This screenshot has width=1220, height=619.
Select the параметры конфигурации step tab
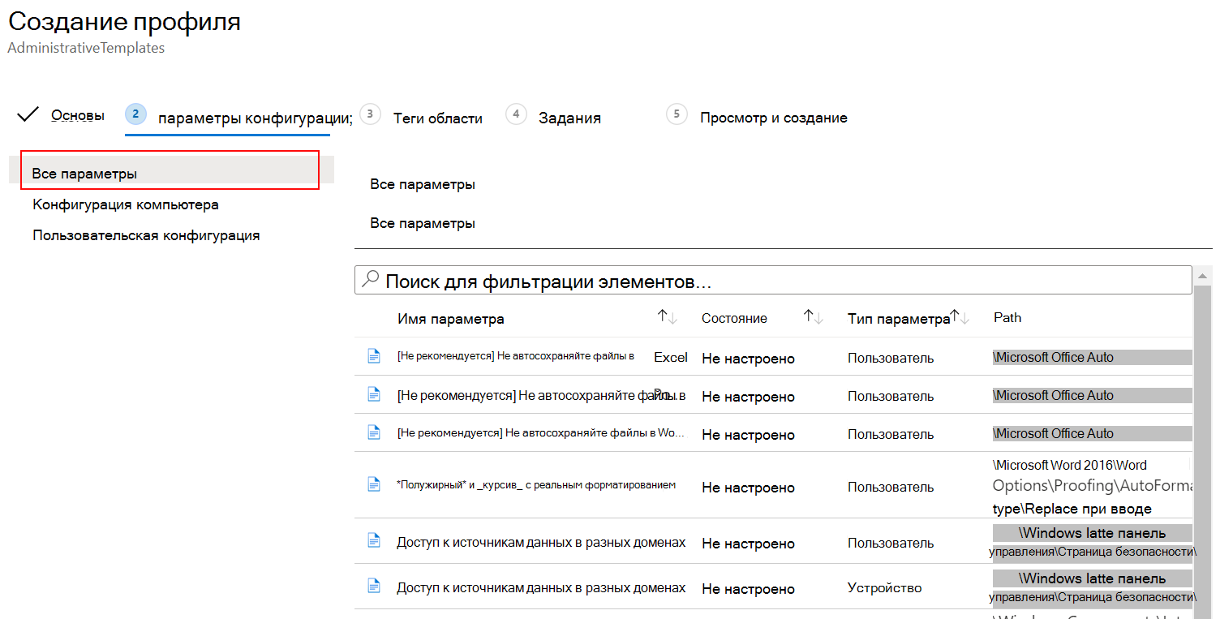(255, 118)
